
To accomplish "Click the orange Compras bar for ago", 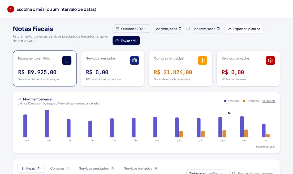I will click(224, 134).
